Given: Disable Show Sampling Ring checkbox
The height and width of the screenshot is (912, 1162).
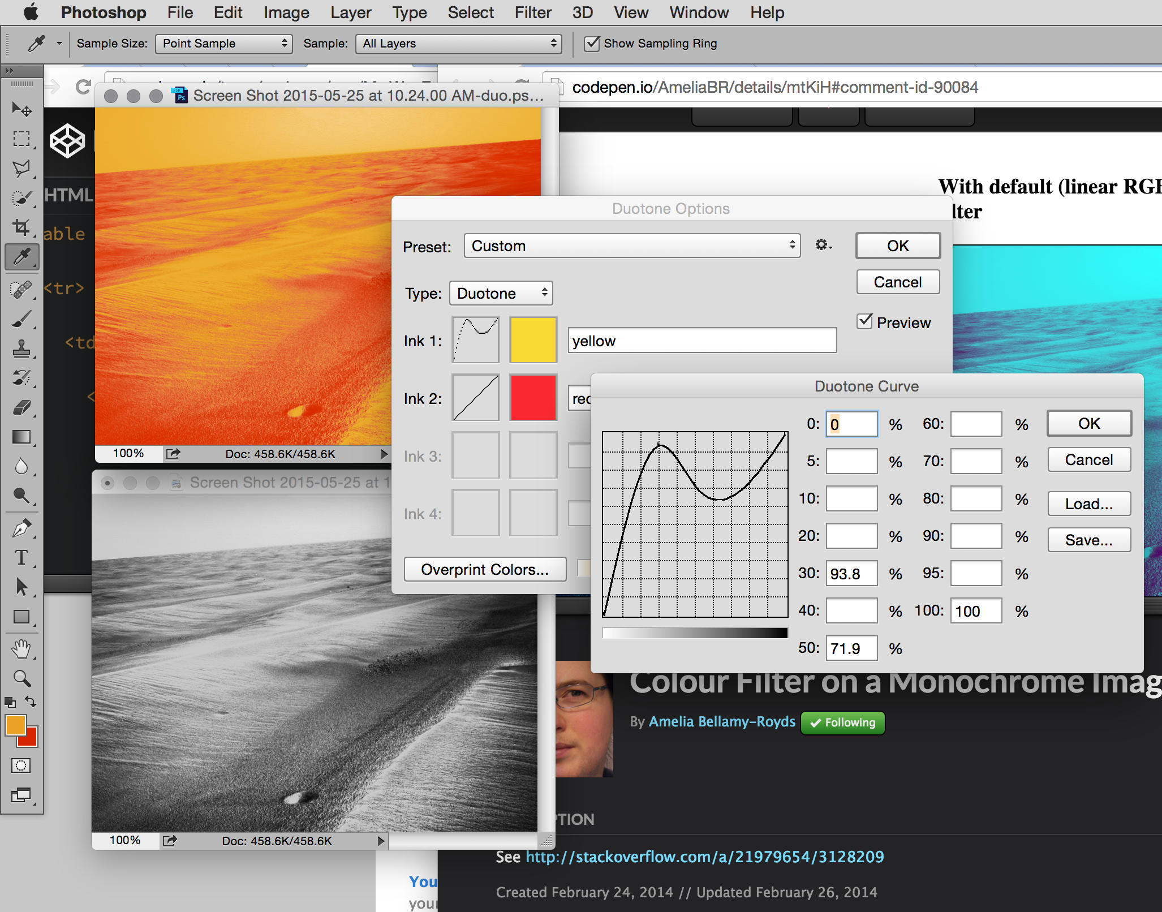Looking at the screenshot, I should [x=591, y=44].
